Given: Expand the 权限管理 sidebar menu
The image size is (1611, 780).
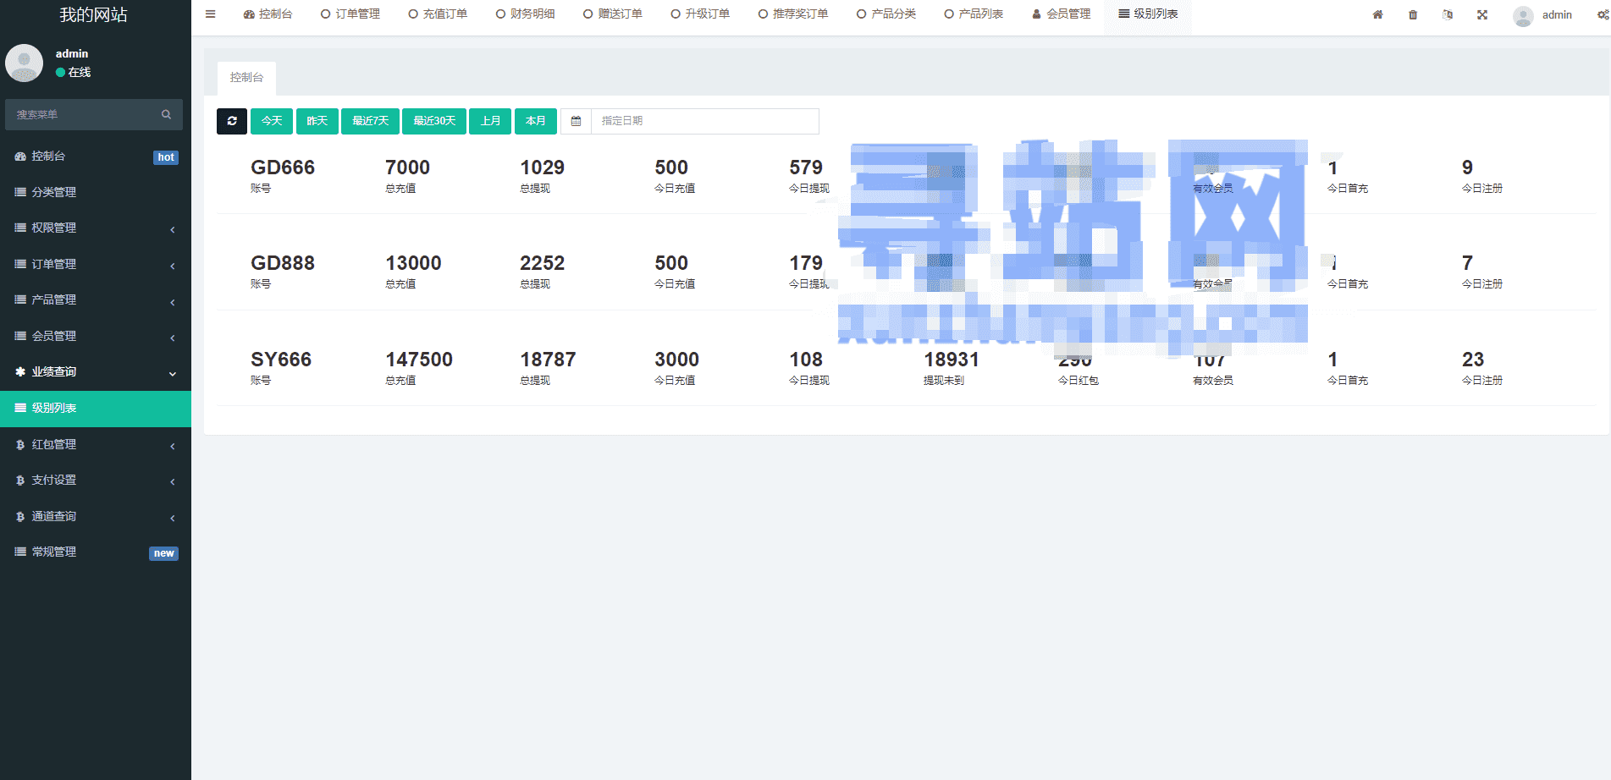Looking at the screenshot, I should tap(95, 228).
